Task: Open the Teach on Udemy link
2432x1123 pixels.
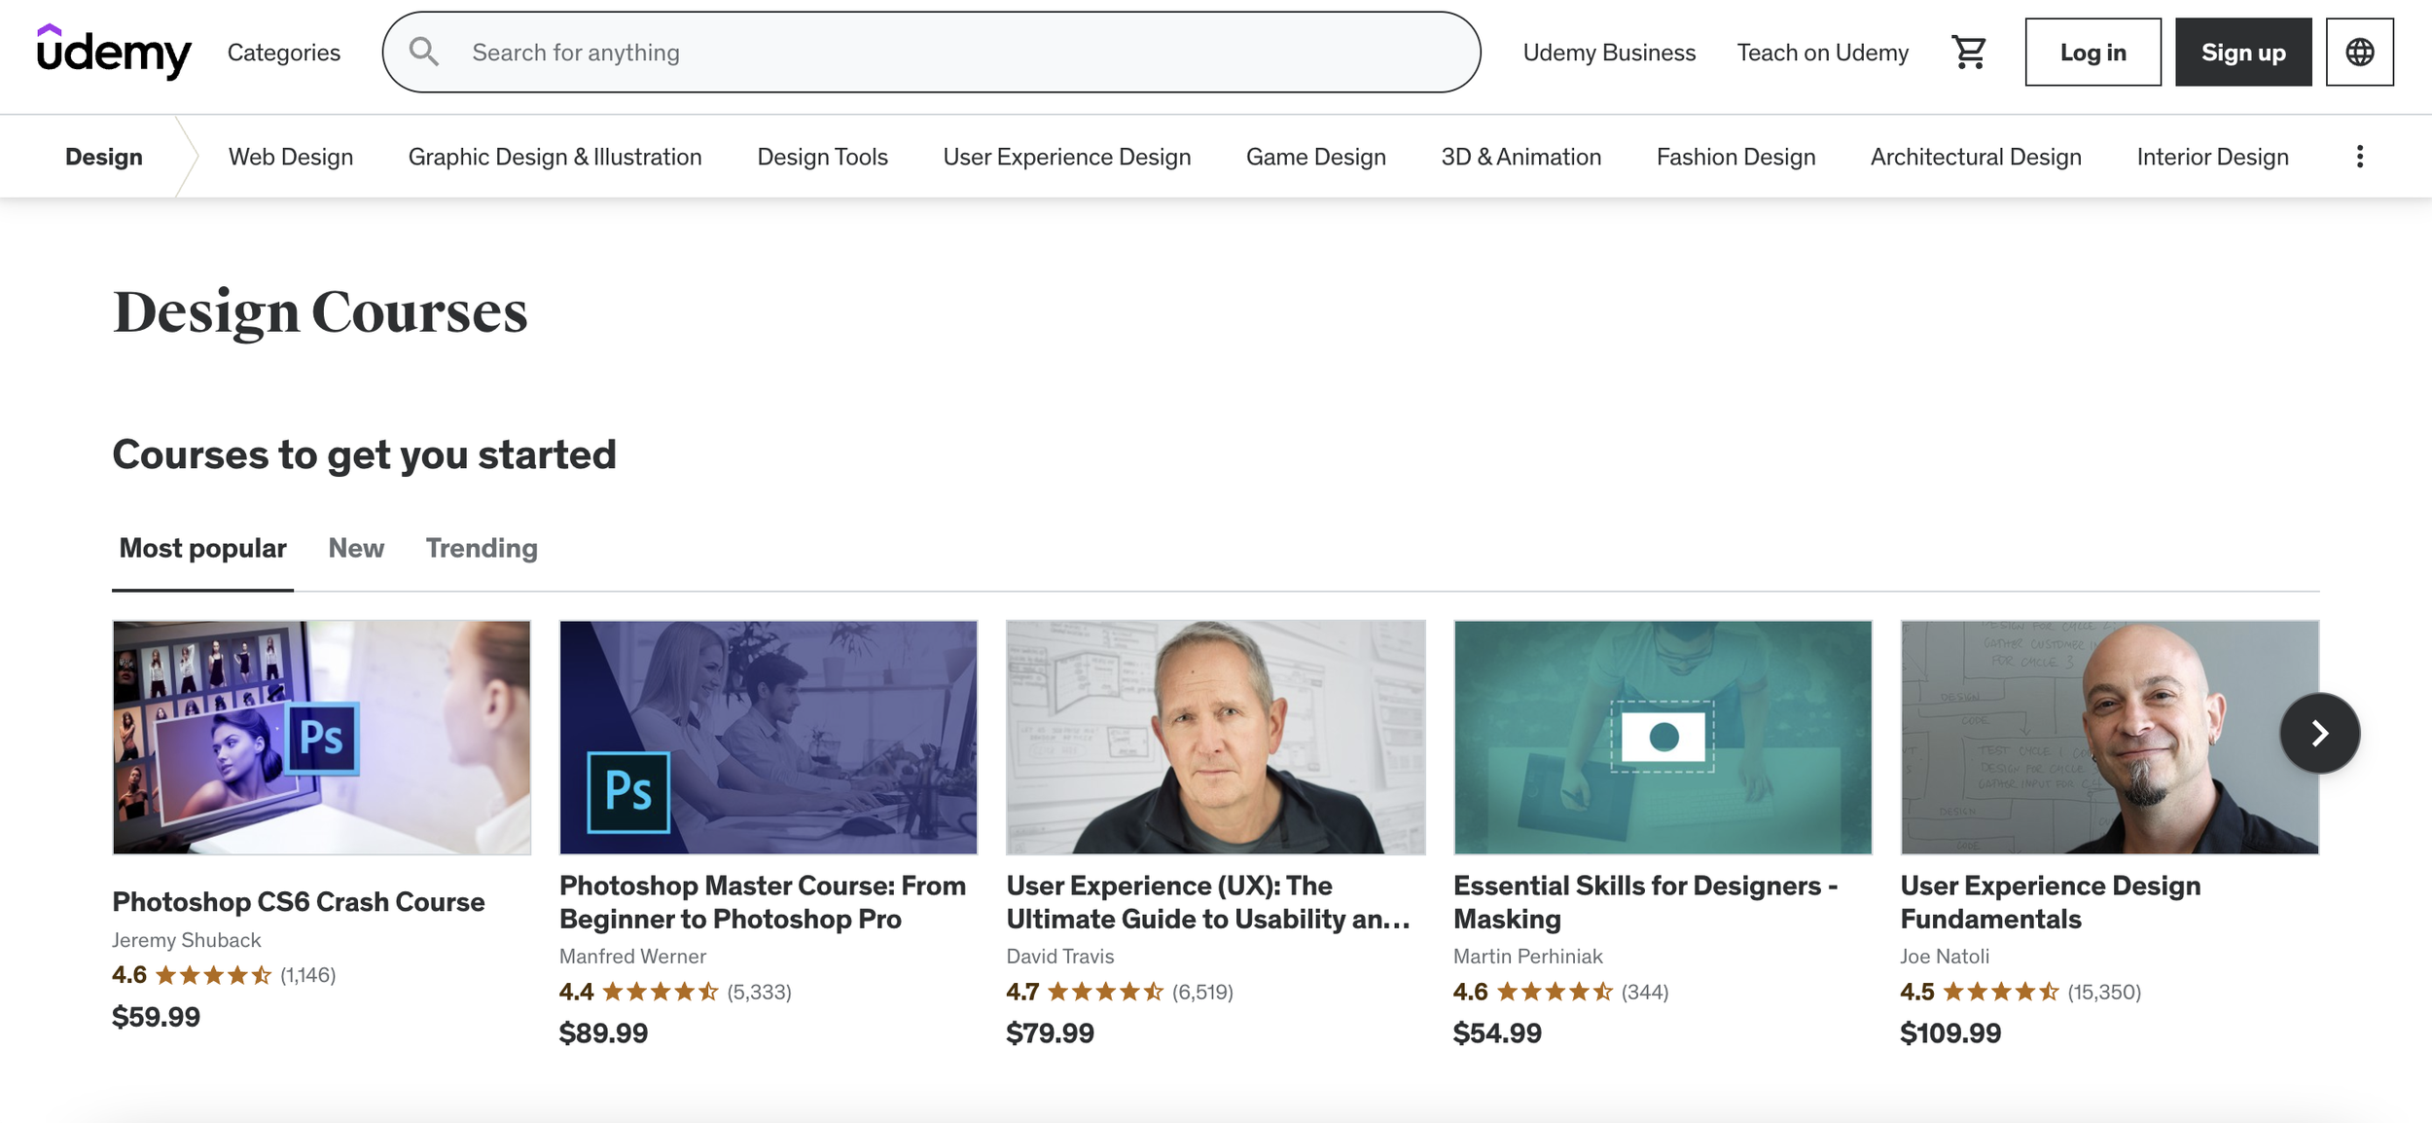Action: tap(1822, 53)
